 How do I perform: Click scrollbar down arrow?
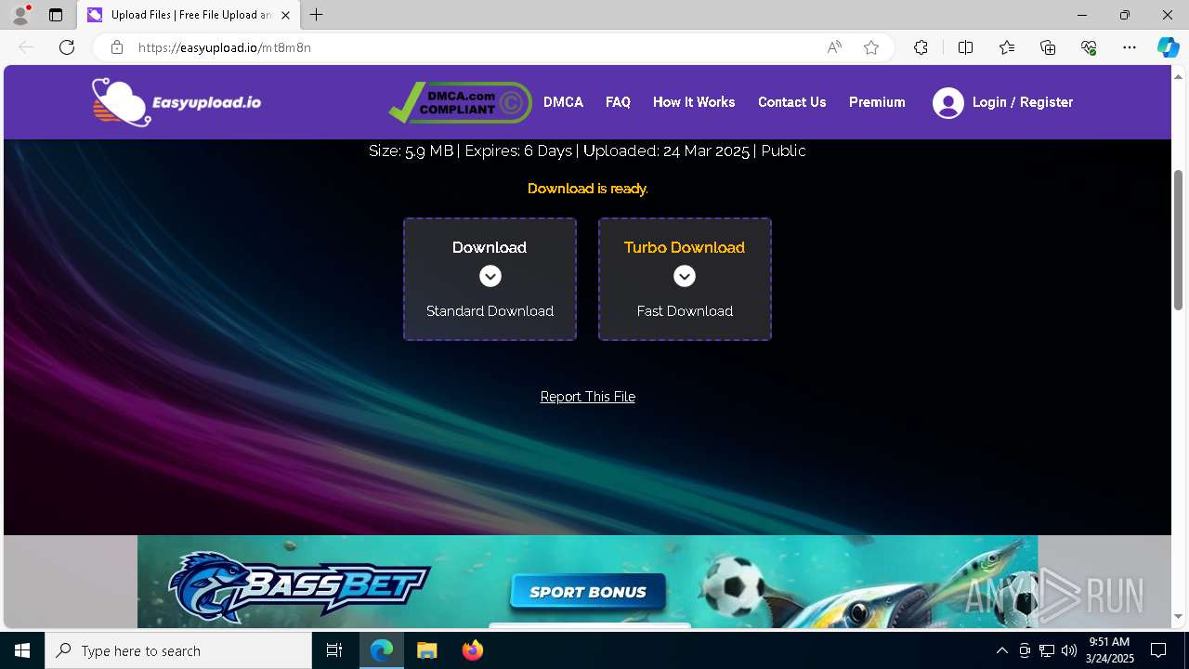pyautogui.click(x=1179, y=616)
